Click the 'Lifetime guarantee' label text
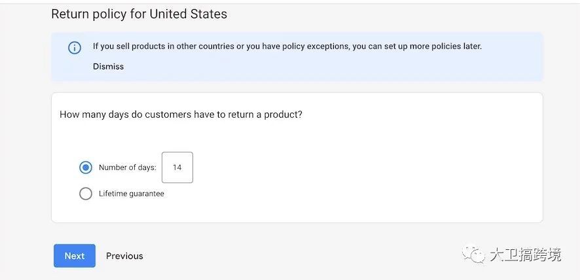580x280 pixels. pyautogui.click(x=132, y=194)
